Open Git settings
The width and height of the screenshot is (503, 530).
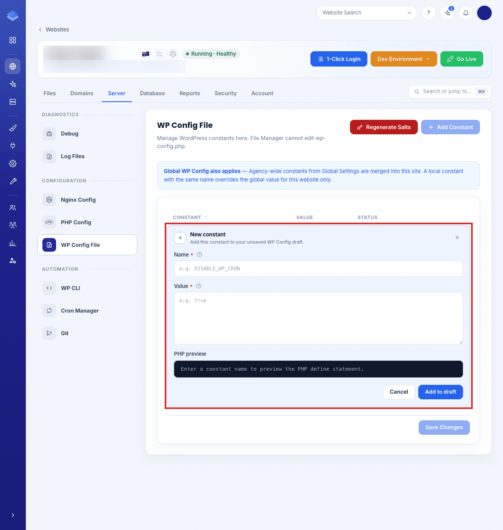tap(87, 333)
